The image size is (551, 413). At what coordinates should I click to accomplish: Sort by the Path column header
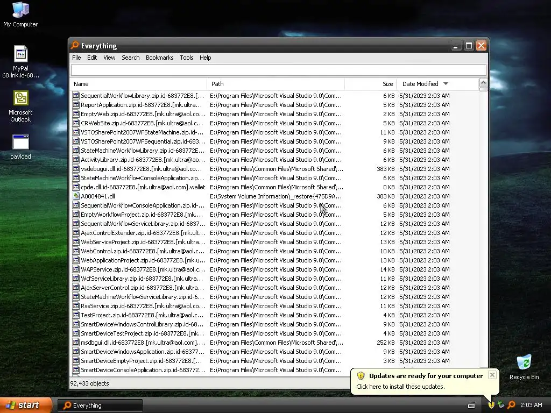276,84
